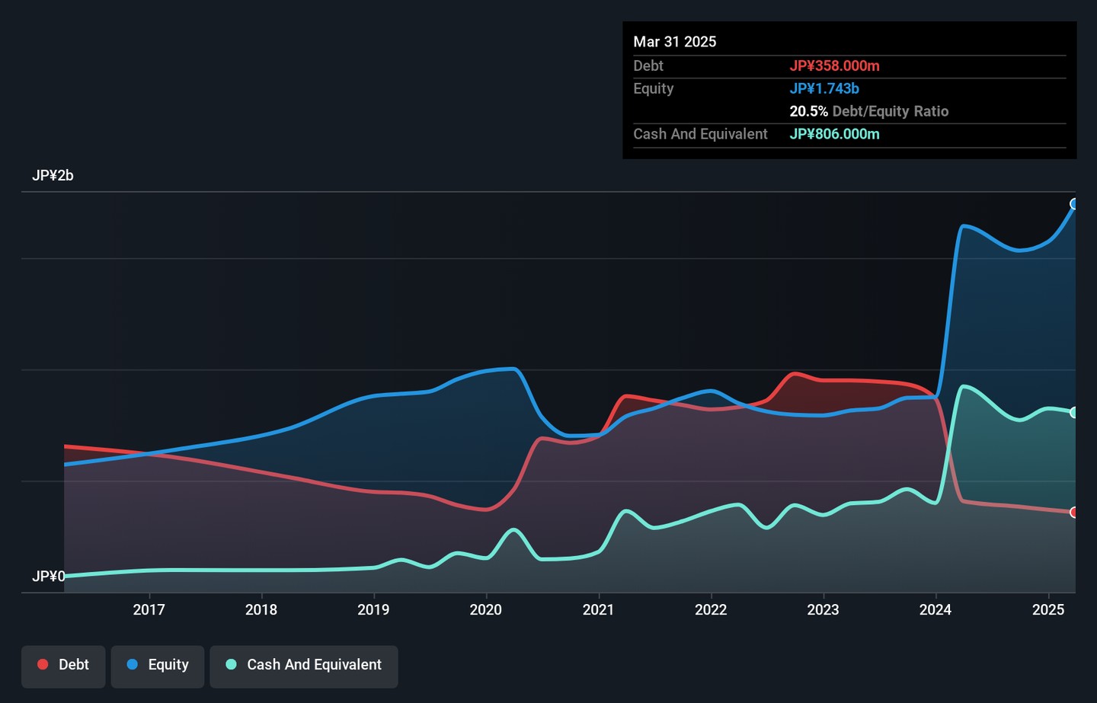Hide the Cash And Equivalent series

click(303, 666)
